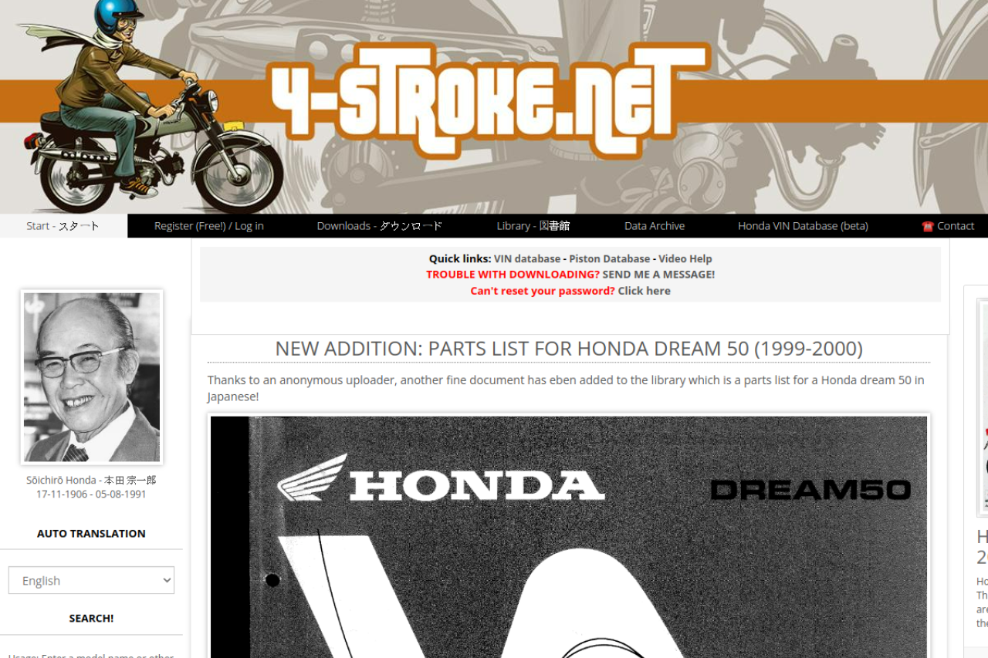The image size is (988, 658).
Task: Open the Dream 50 parts list headline
Action: [569, 349]
